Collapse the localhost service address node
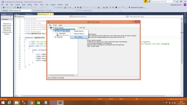Screen dimensions: 187x105 51,30
